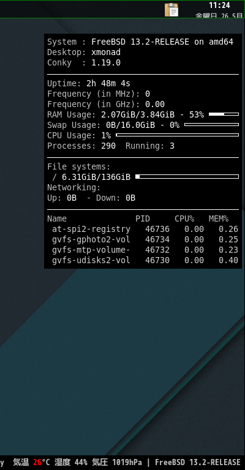Open the clipboard manager tray icon
The image size is (245, 470).
tap(171, 10)
